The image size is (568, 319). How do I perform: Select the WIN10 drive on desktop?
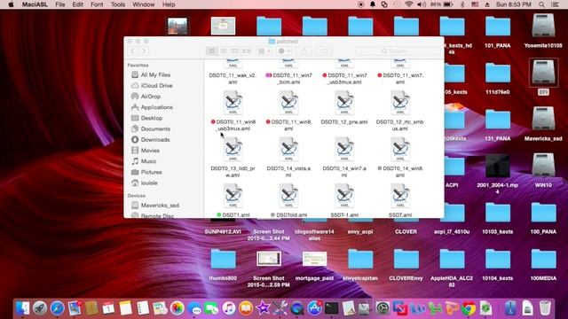pyautogui.click(x=543, y=166)
